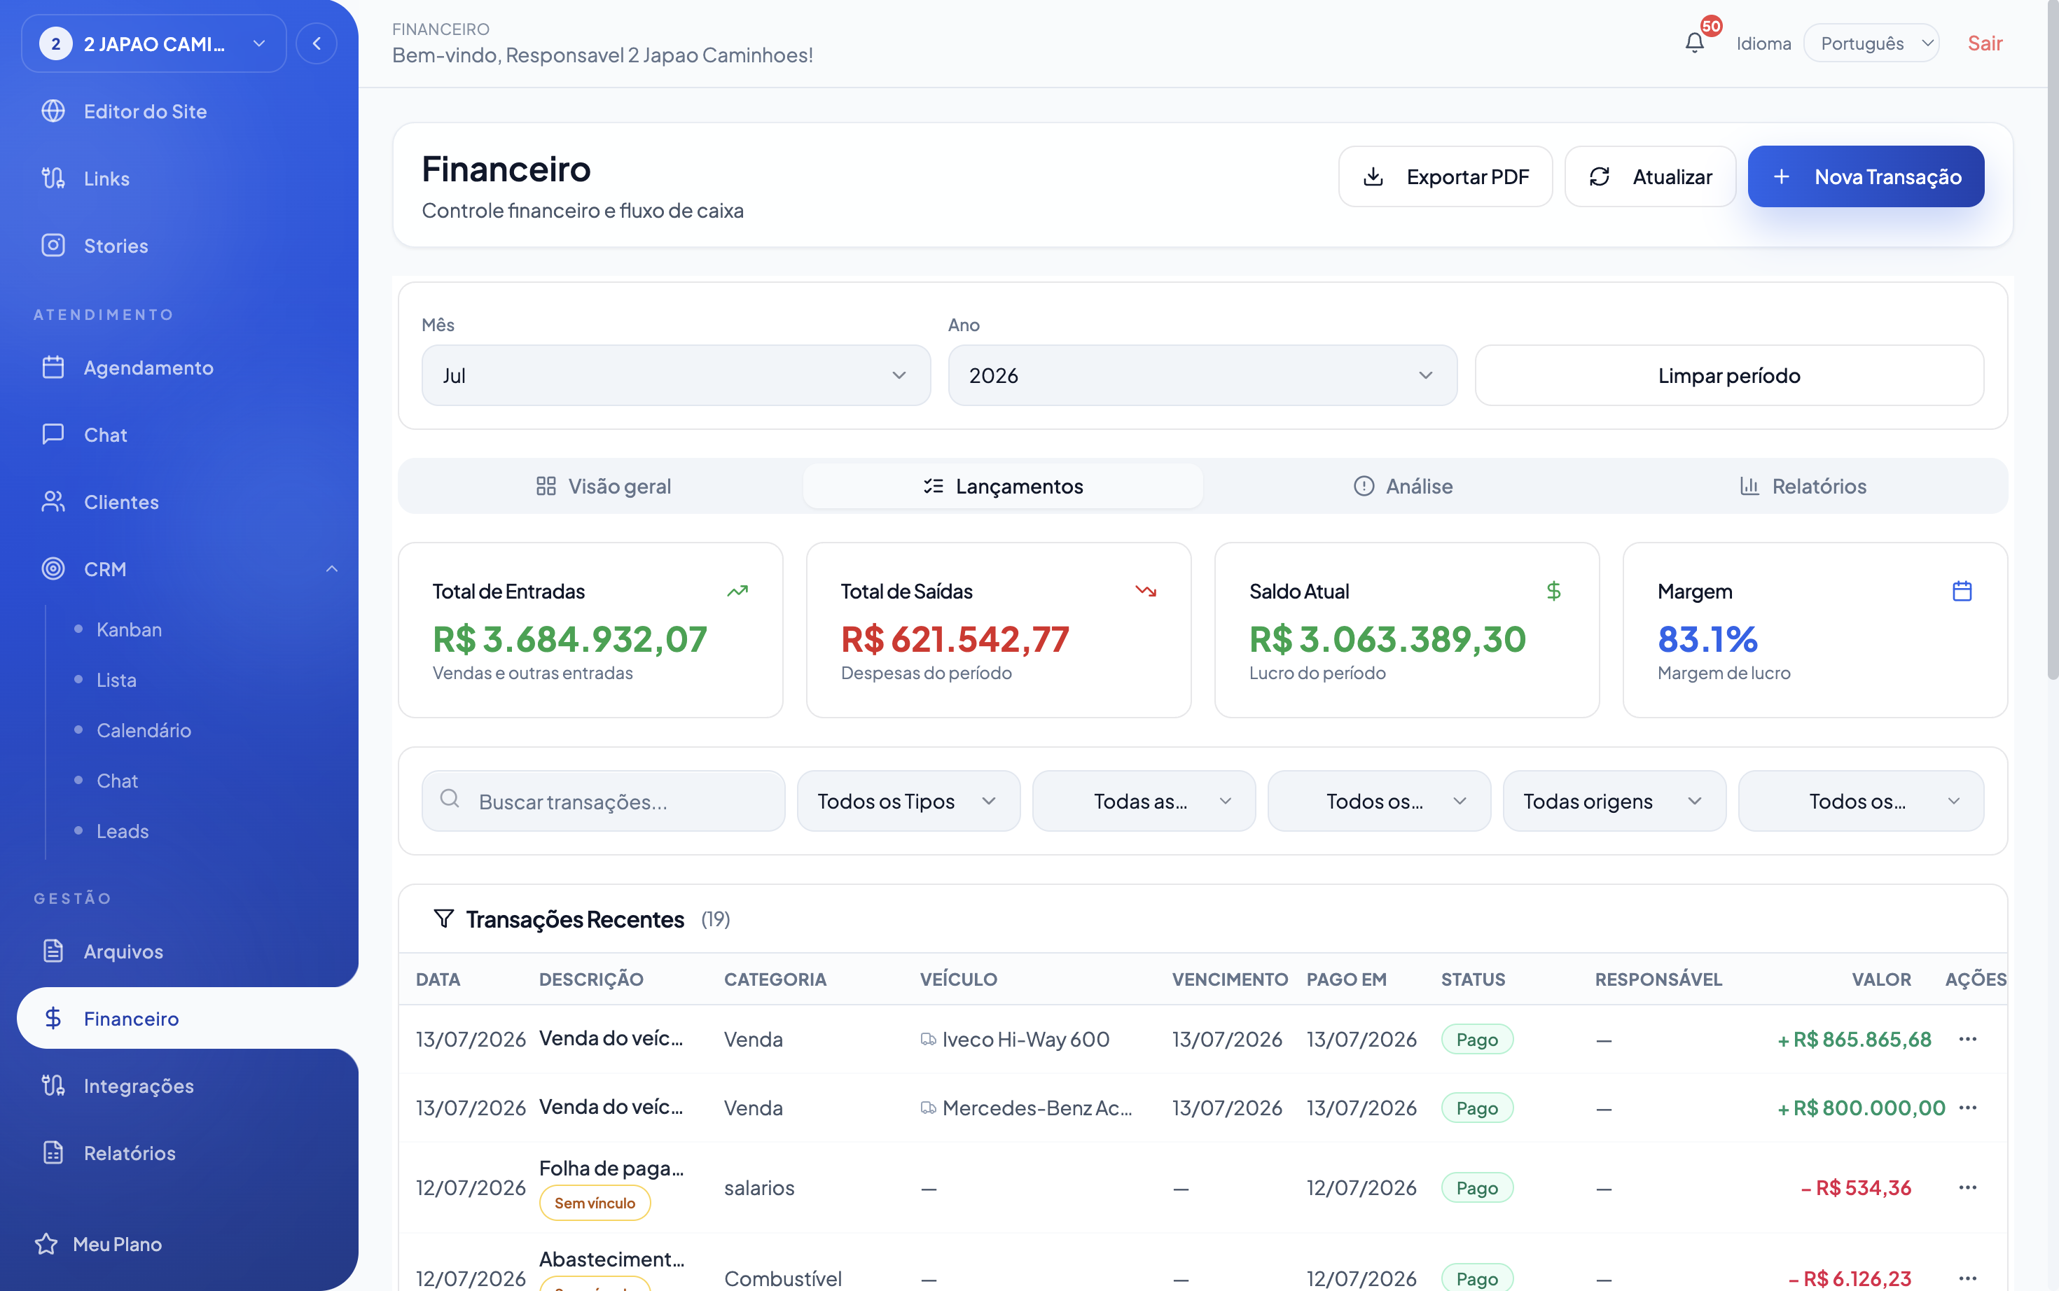The width and height of the screenshot is (2059, 1291).
Task: Open the notifications bell icon
Action: click(1694, 43)
